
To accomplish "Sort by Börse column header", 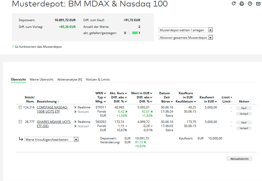I will pyautogui.click(x=167, y=101).
